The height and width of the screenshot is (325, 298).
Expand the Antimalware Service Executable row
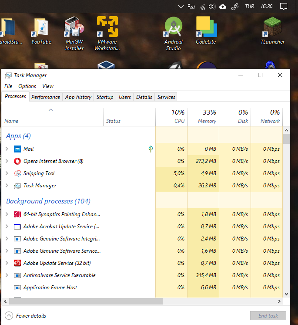[x=7, y=275]
